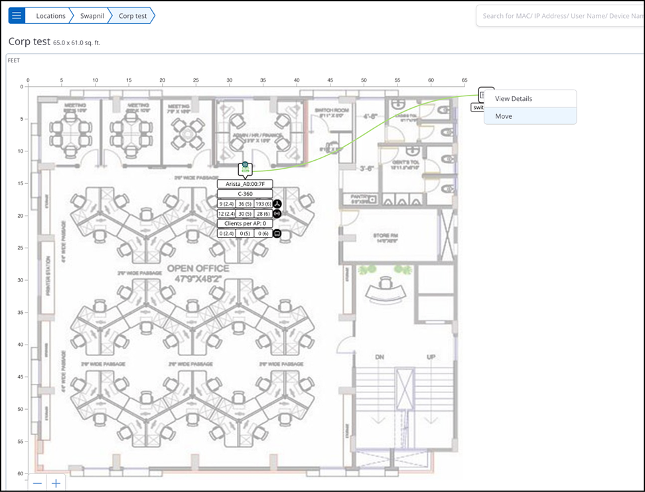Zoom in using the plus button
The width and height of the screenshot is (645, 492).
(x=56, y=483)
